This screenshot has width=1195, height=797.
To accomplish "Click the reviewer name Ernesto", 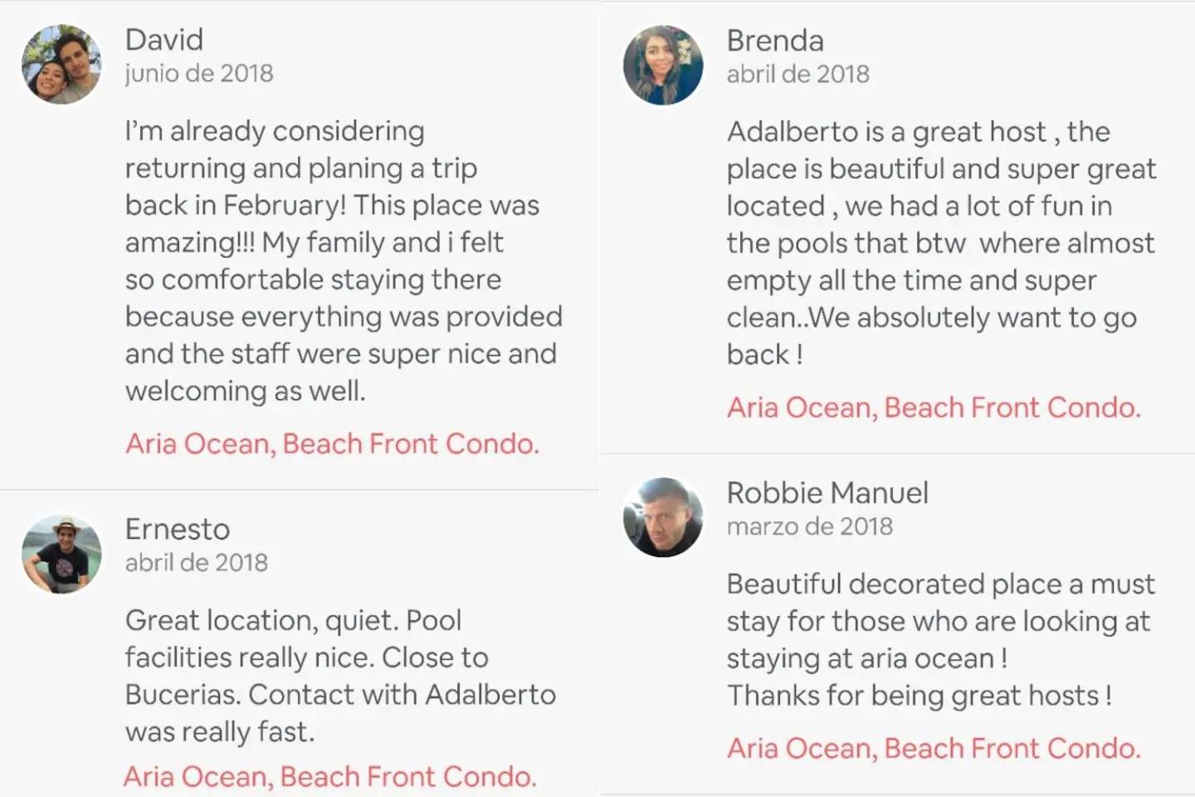I will point(178,529).
